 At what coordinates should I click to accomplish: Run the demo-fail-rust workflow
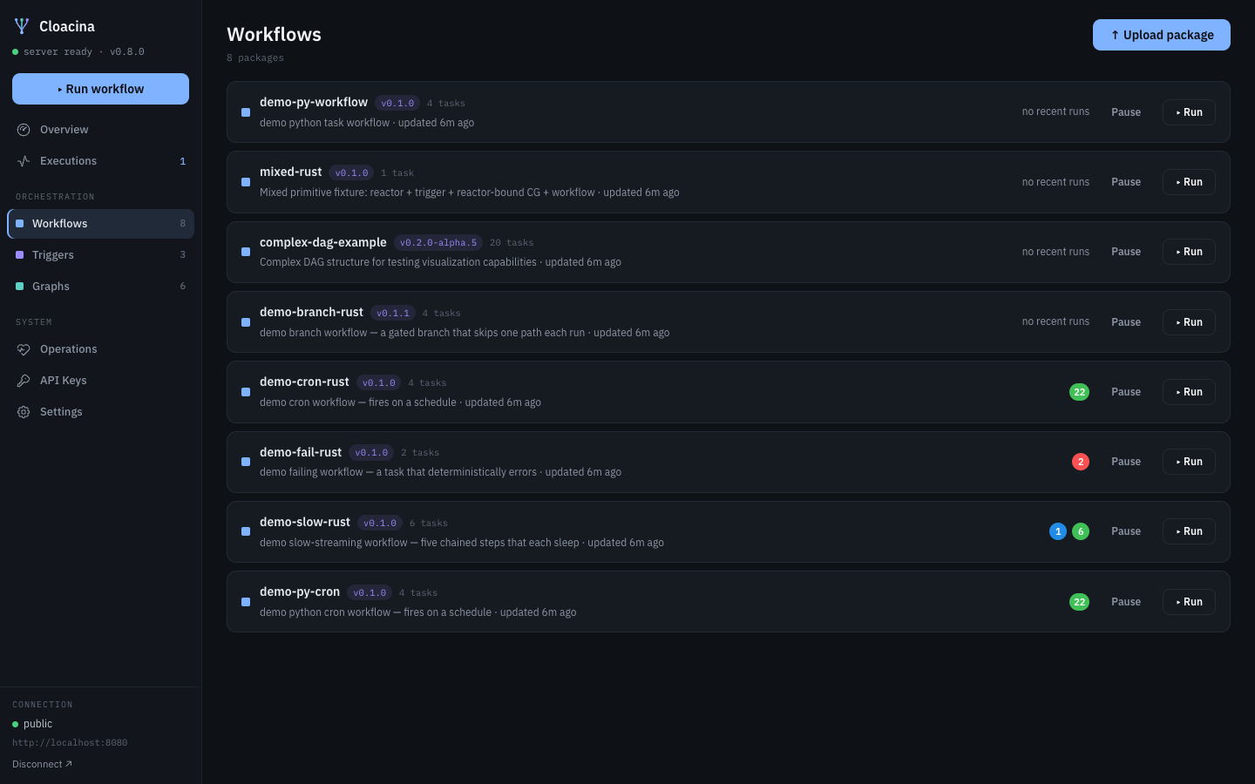click(1189, 462)
